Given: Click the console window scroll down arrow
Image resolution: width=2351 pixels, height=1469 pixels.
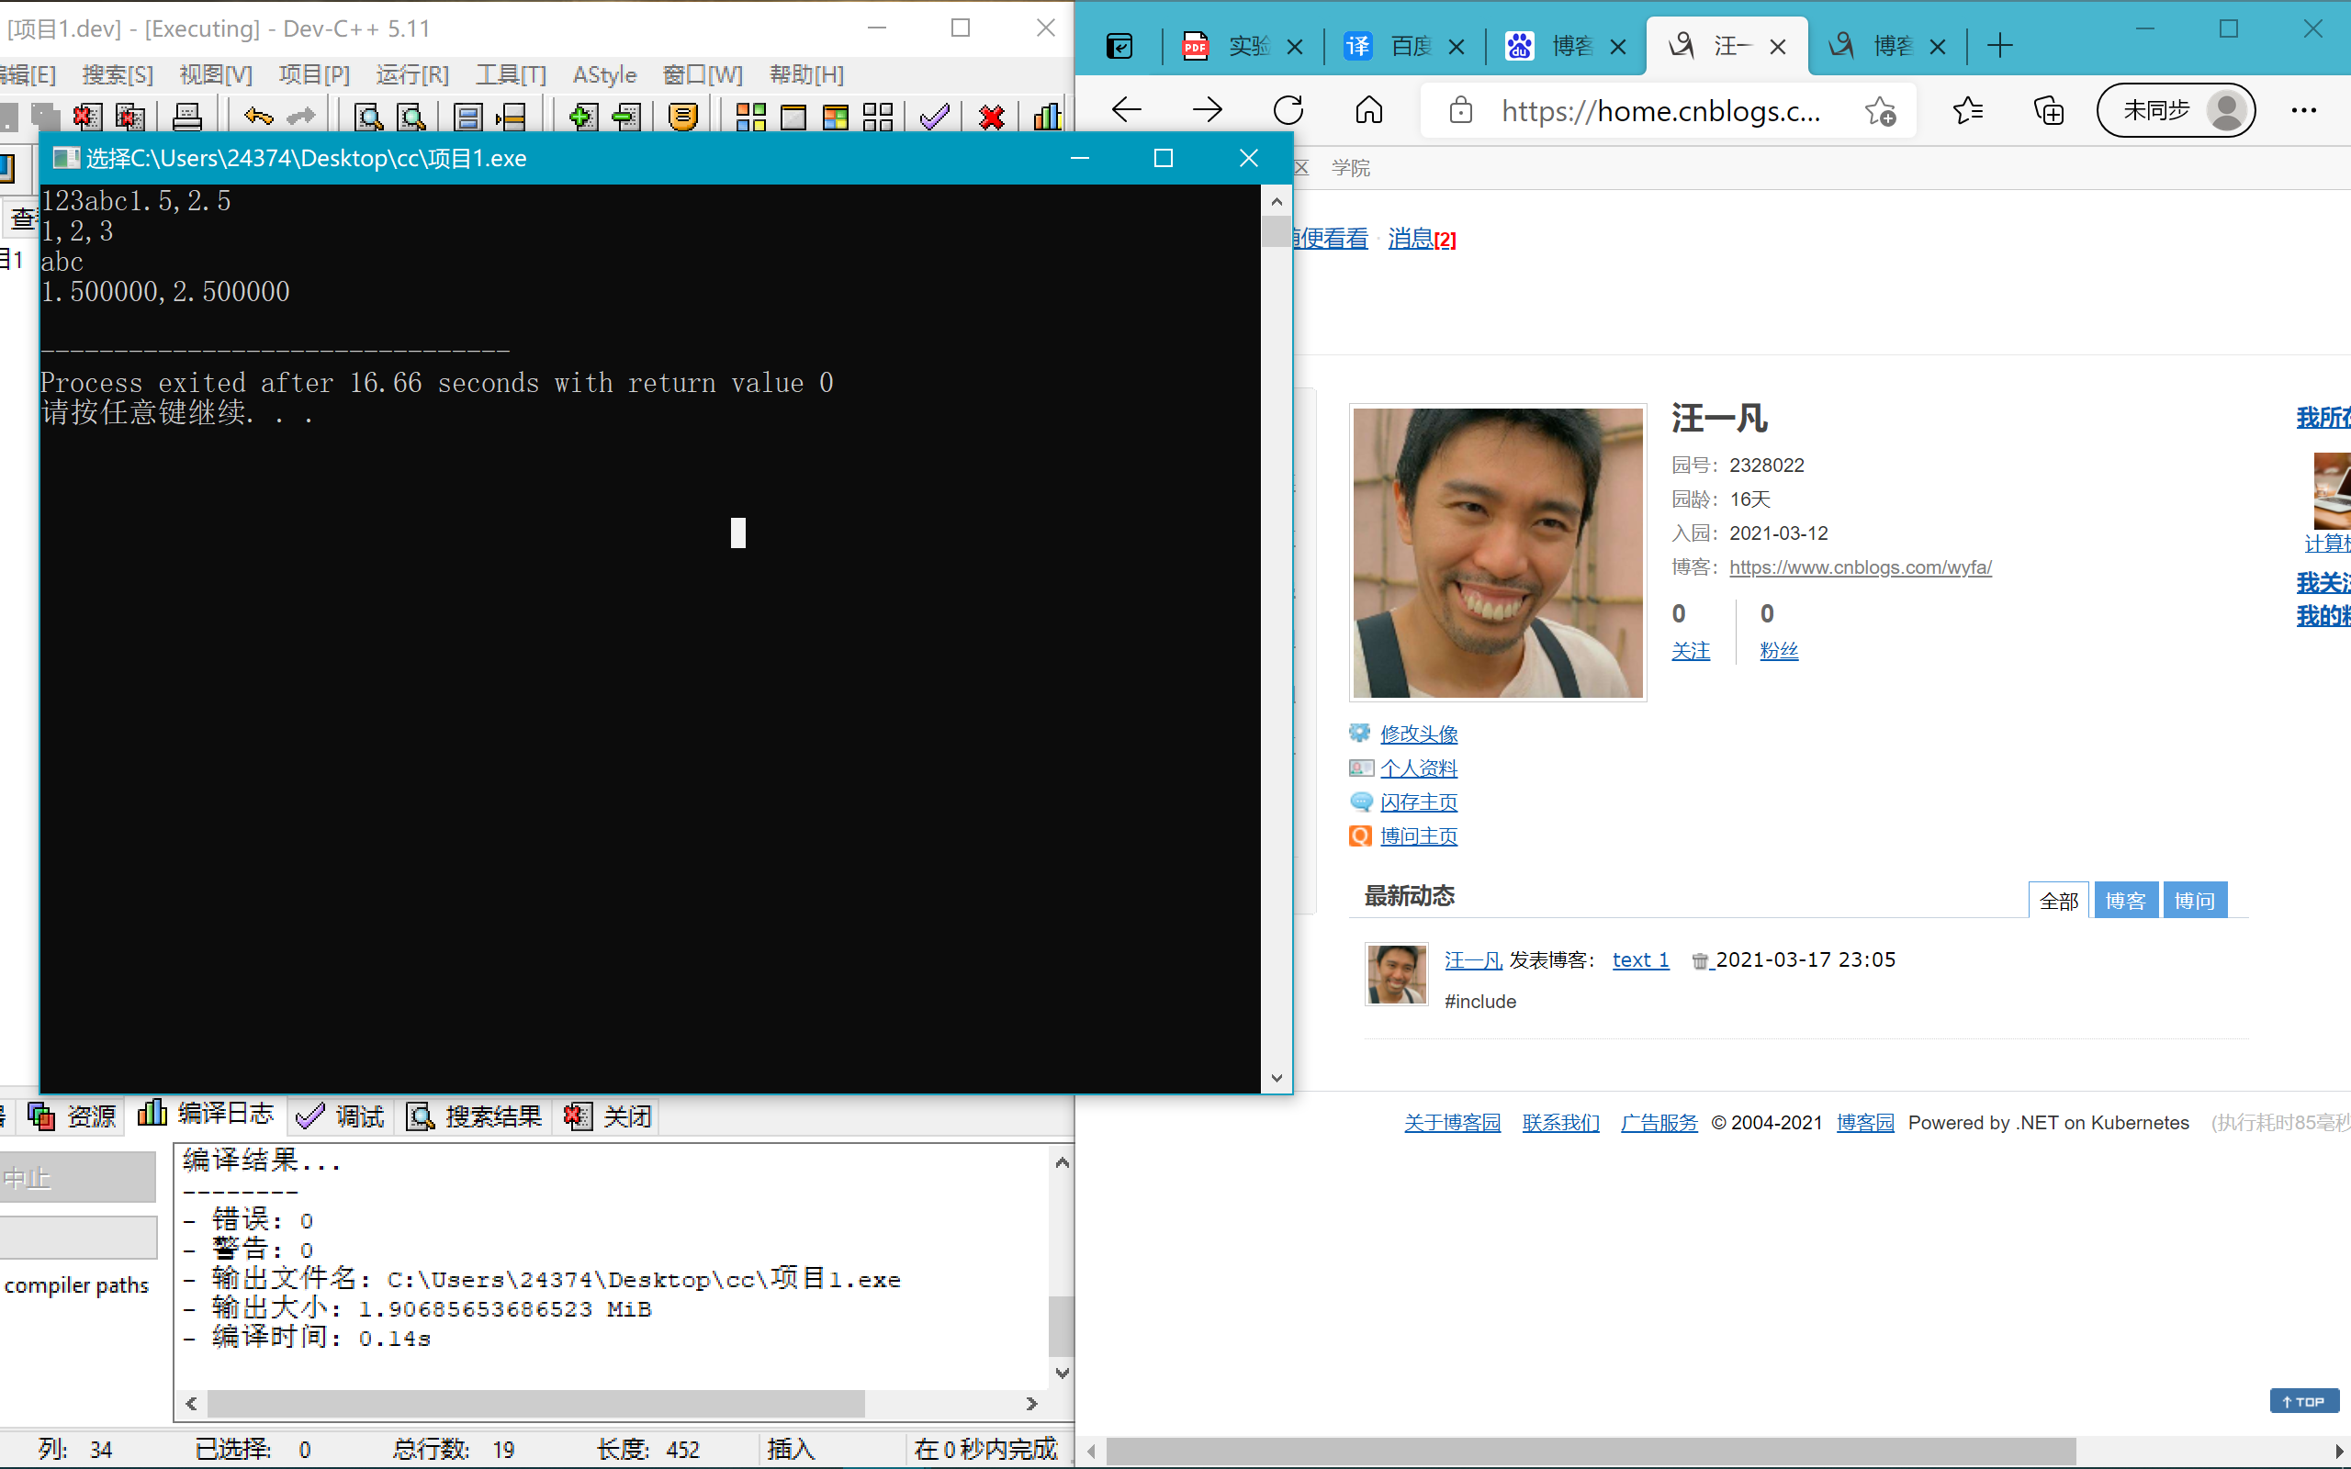Looking at the screenshot, I should pyautogui.click(x=1277, y=1078).
